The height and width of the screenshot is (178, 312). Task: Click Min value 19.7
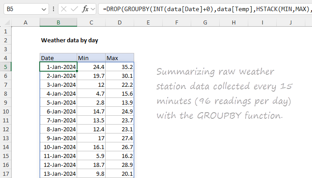pos(91,76)
